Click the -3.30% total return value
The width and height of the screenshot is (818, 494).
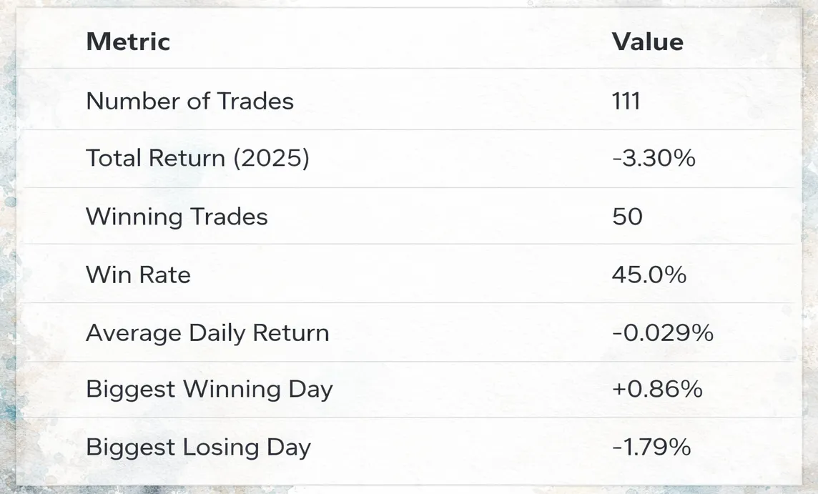[x=654, y=158]
